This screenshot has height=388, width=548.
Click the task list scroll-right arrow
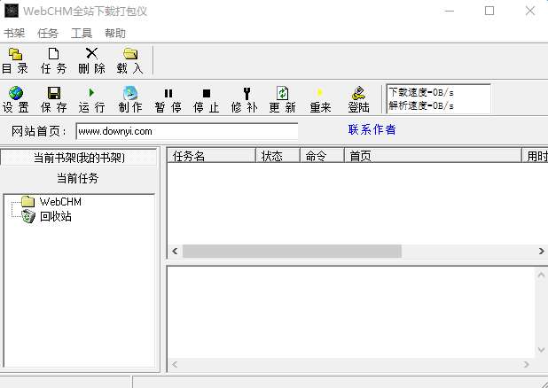542,251
